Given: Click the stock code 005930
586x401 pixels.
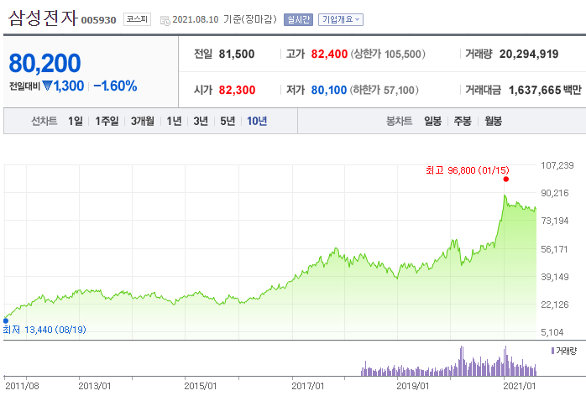Looking at the screenshot, I should [99, 20].
